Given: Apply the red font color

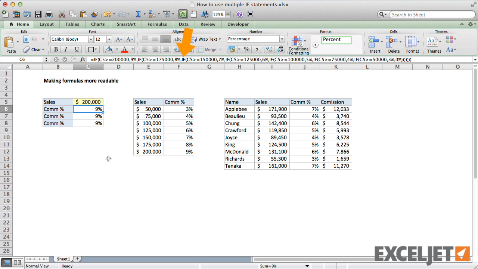Looking at the screenshot, I should (x=124, y=49).
